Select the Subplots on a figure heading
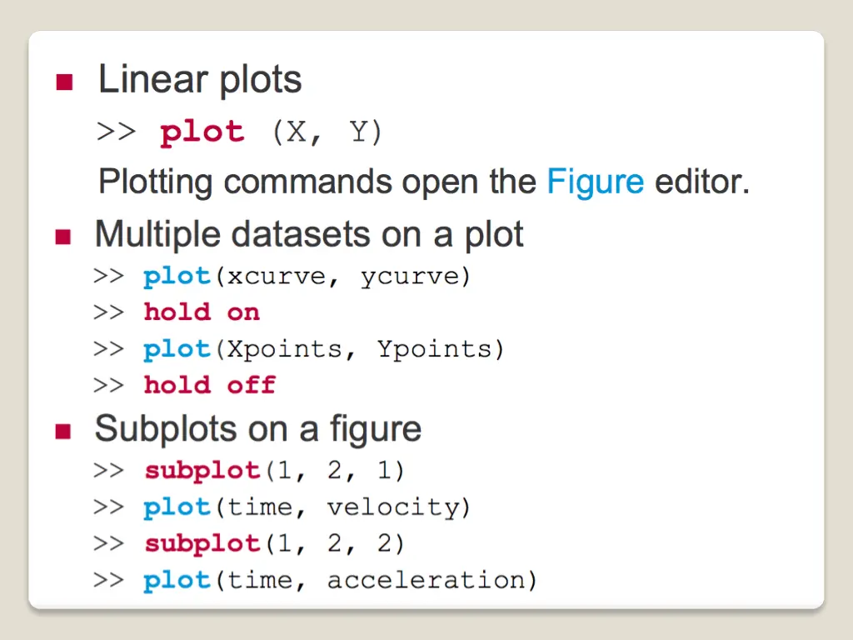This screenshot has height=640, width=853. (x=258, y=429)
